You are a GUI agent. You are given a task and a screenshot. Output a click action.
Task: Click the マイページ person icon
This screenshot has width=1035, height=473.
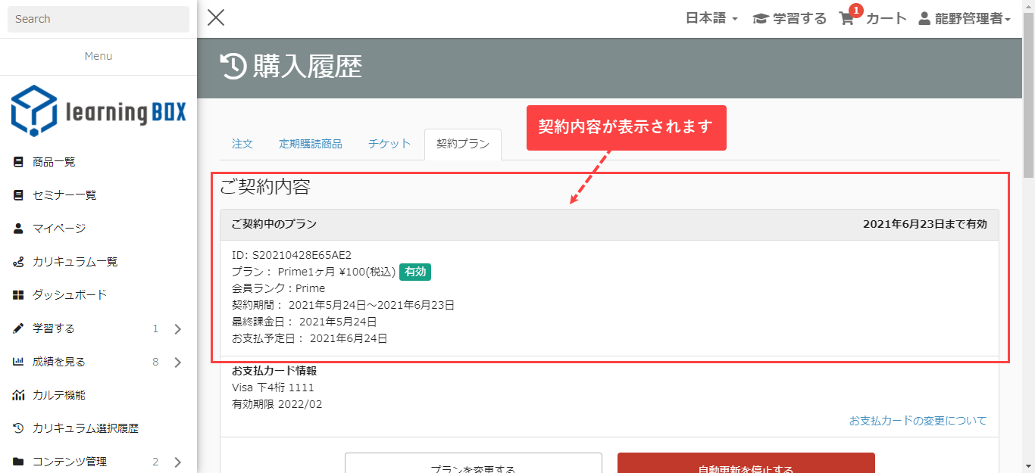pyautogui.click(x=19, y=229)
